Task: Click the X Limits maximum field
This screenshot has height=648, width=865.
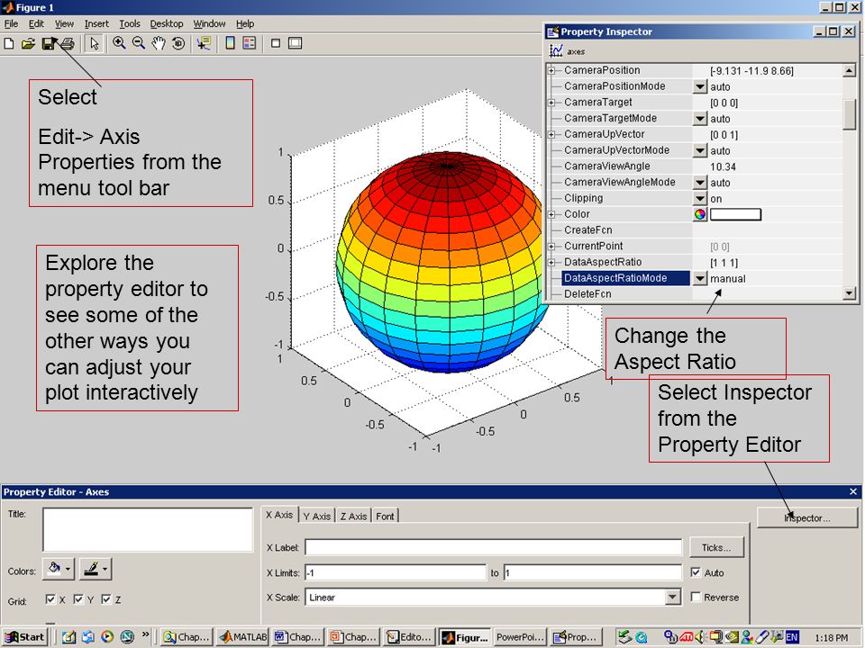Action: click(593, 572)
